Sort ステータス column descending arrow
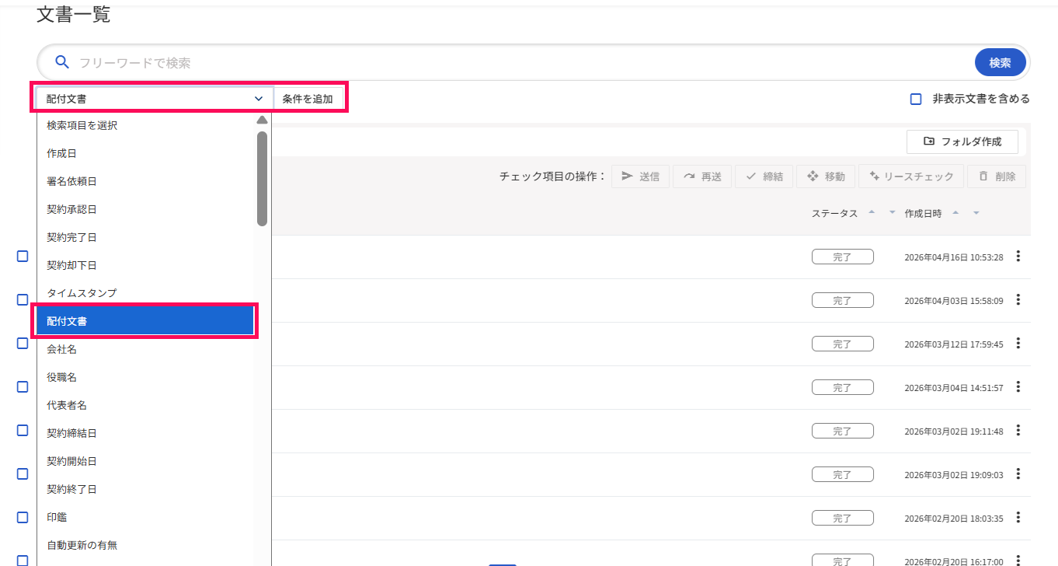1058x566 pixels. point(892,213)
